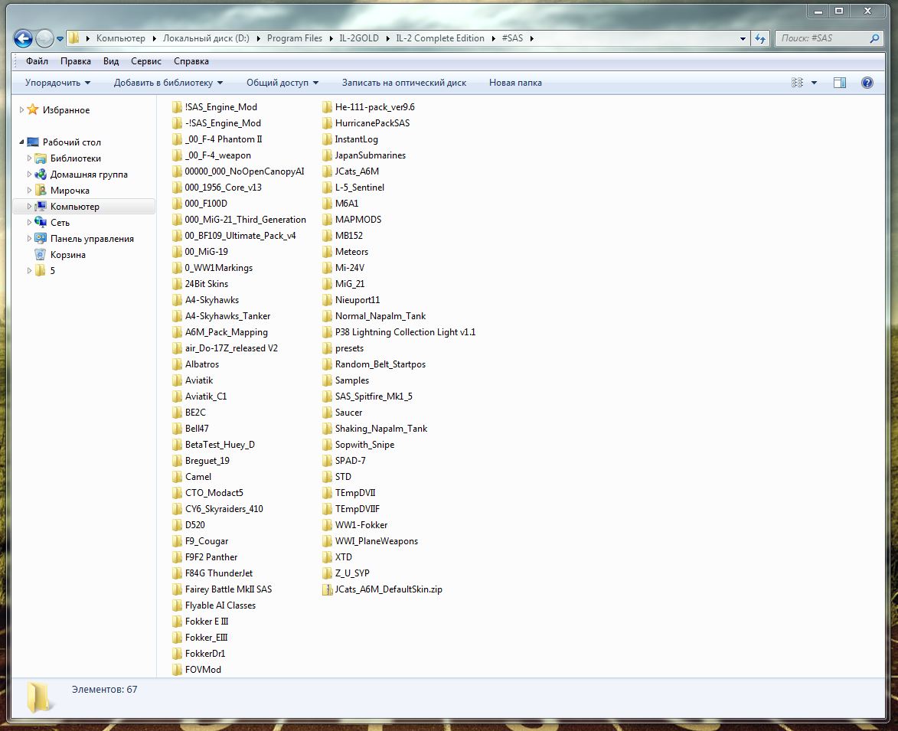898x731 pixels.
Task: Select Корзина recycle bin in sidebar
Action: click(x=67, y=255)
